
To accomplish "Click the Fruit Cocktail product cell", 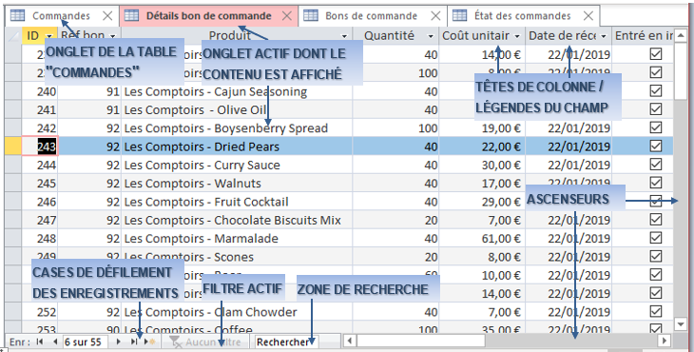I will (x=237, y=202).
